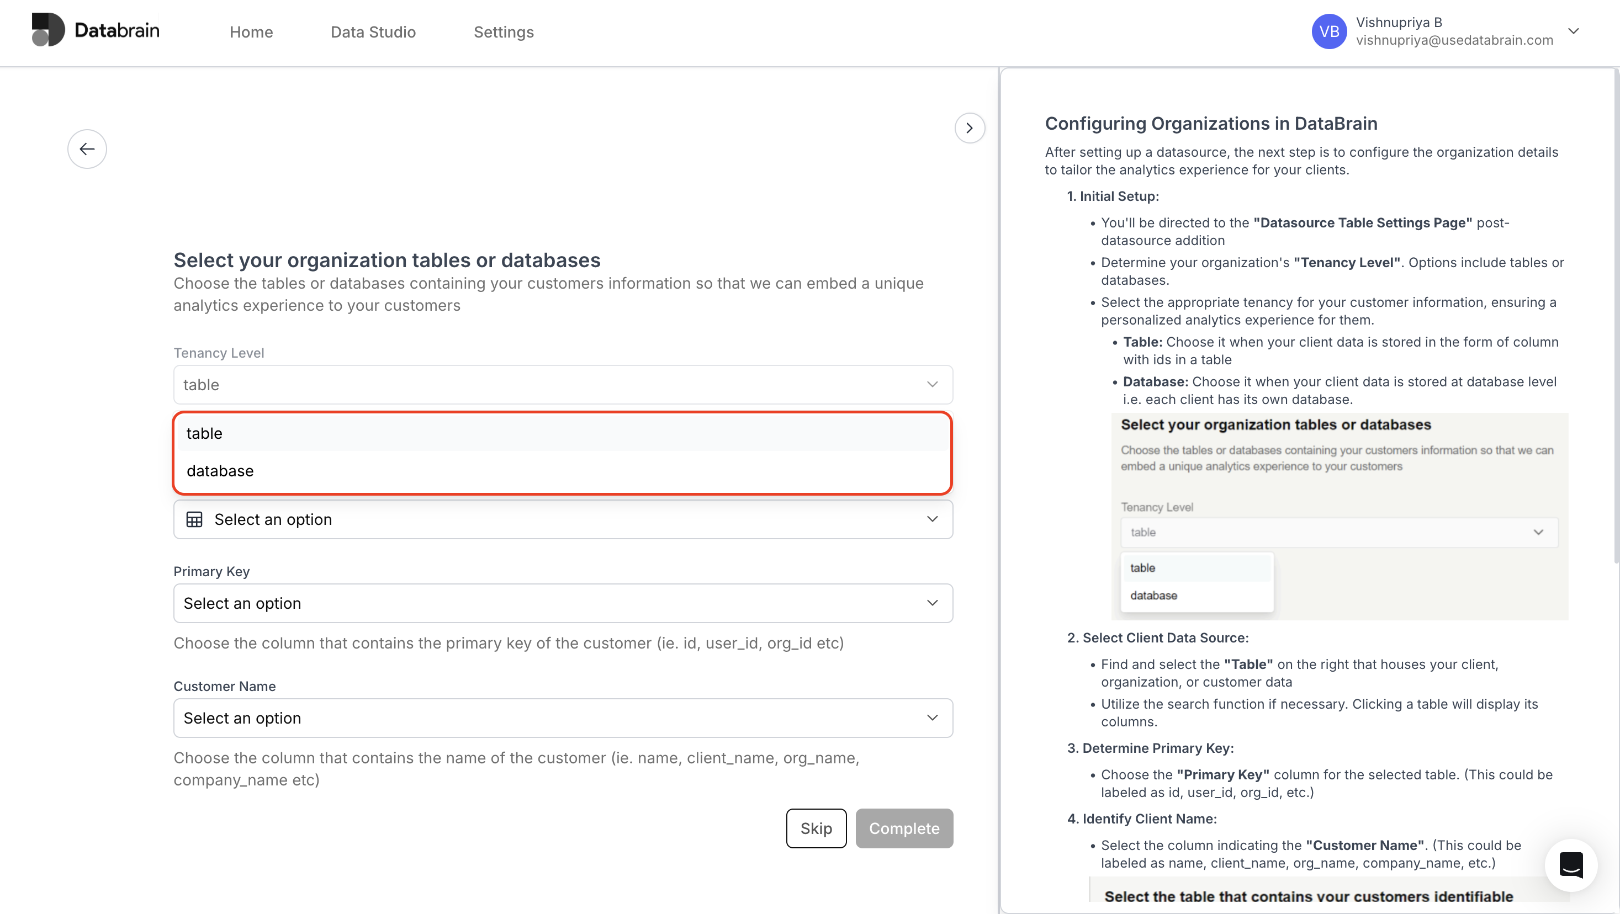The height and width of the screenshot is (914, 1620).
Task: Collapse the help panel with the right chevron
Action: click(969, 128)
